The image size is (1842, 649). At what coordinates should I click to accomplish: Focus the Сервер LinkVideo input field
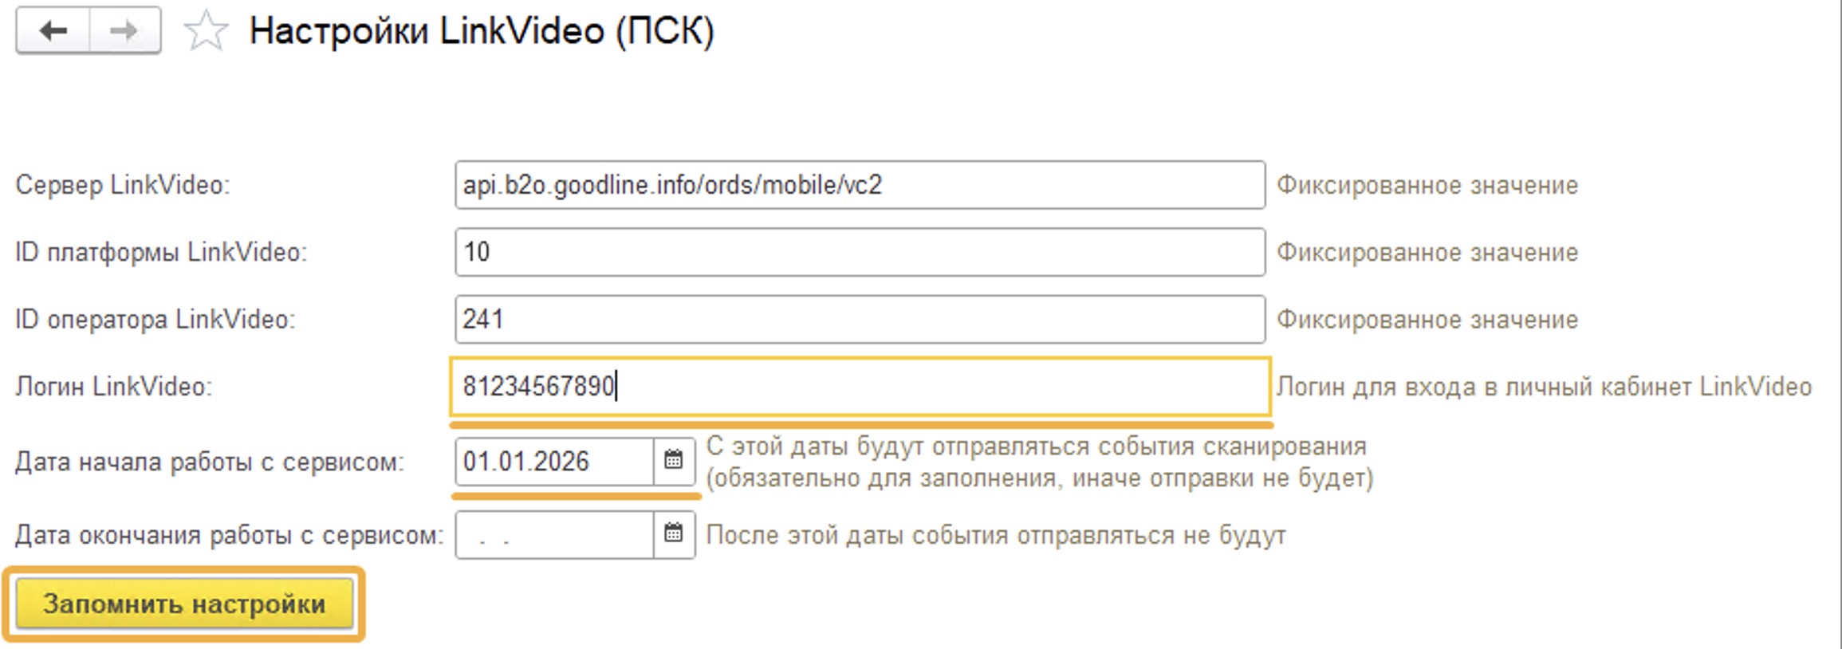tap(860, 185)
